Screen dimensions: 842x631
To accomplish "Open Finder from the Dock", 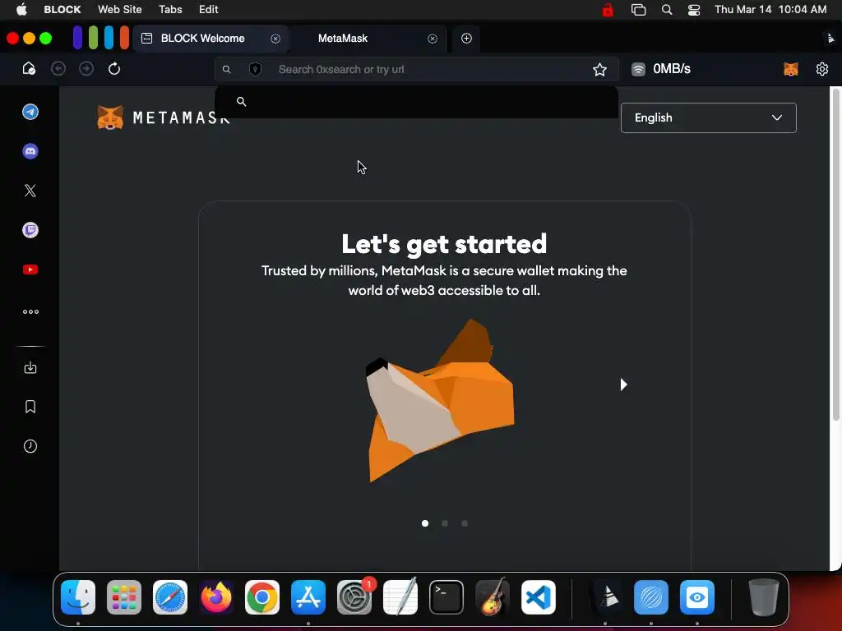I will 78,597.
